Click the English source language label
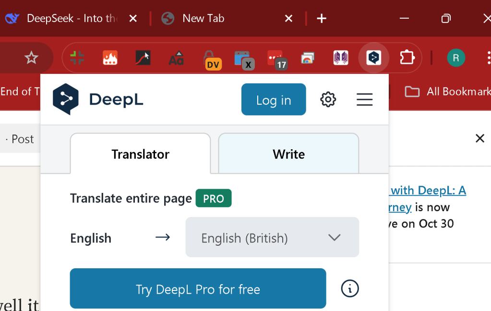Image resolution: width=491 pixels, height=311 pixels. click(91, 239)
